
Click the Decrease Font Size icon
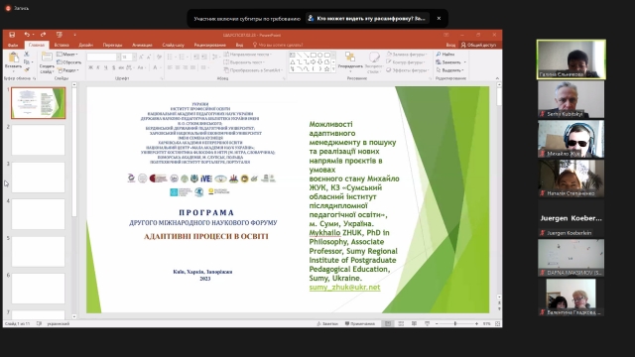[149, 58]
